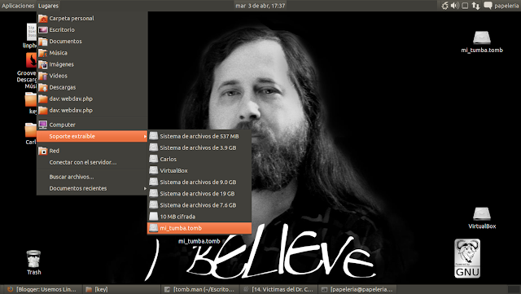
Task: Switch to the [key] folder window
Action: click(x=121, y=289)
